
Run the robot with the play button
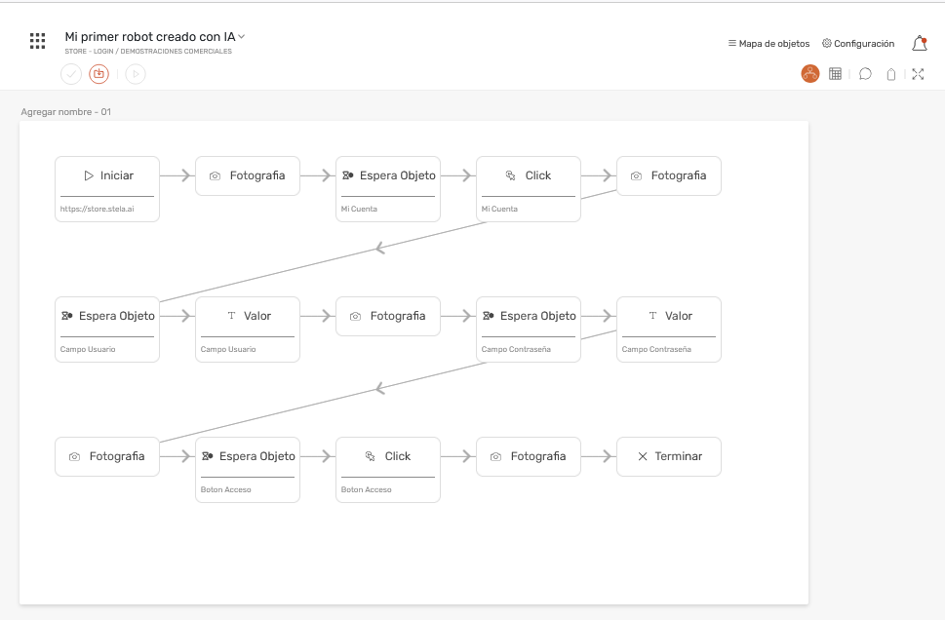click(136, 73)
